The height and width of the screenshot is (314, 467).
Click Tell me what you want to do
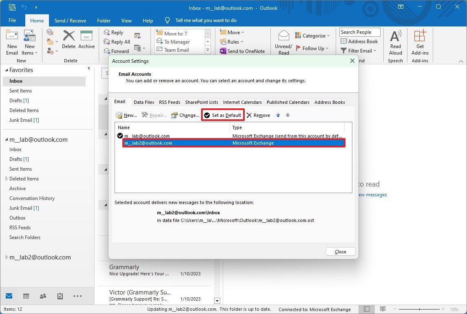(206, 20)
